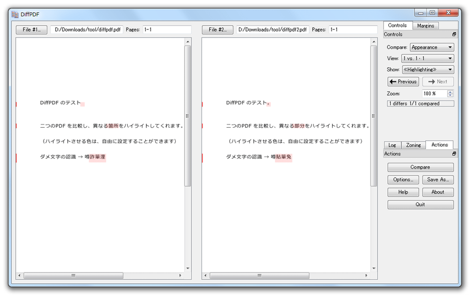The width and height of the screenshot is (471, 296).
Task: Go to Next difference
Action: pos(438,81)
